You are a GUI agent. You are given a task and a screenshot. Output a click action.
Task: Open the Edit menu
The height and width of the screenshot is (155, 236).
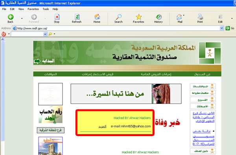pyautogui.click(x=12, y=9)
